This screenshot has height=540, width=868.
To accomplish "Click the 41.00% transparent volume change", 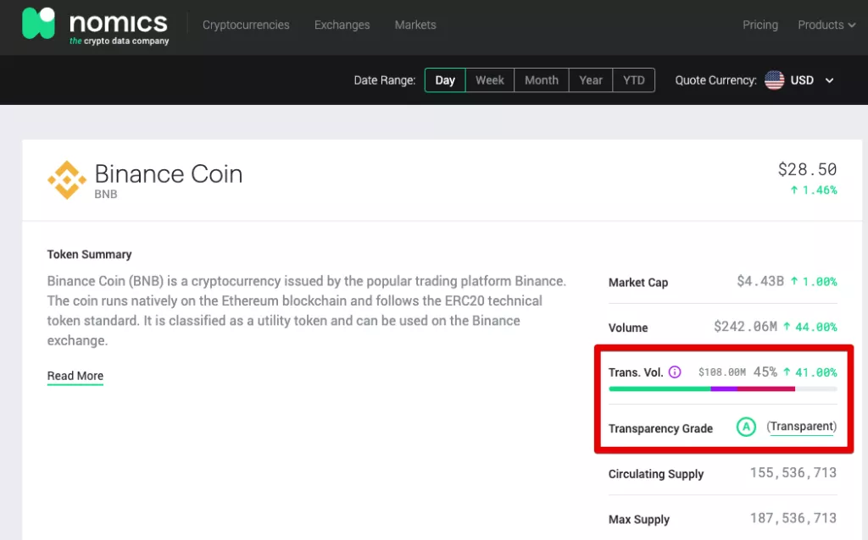I will click(810, 372).
